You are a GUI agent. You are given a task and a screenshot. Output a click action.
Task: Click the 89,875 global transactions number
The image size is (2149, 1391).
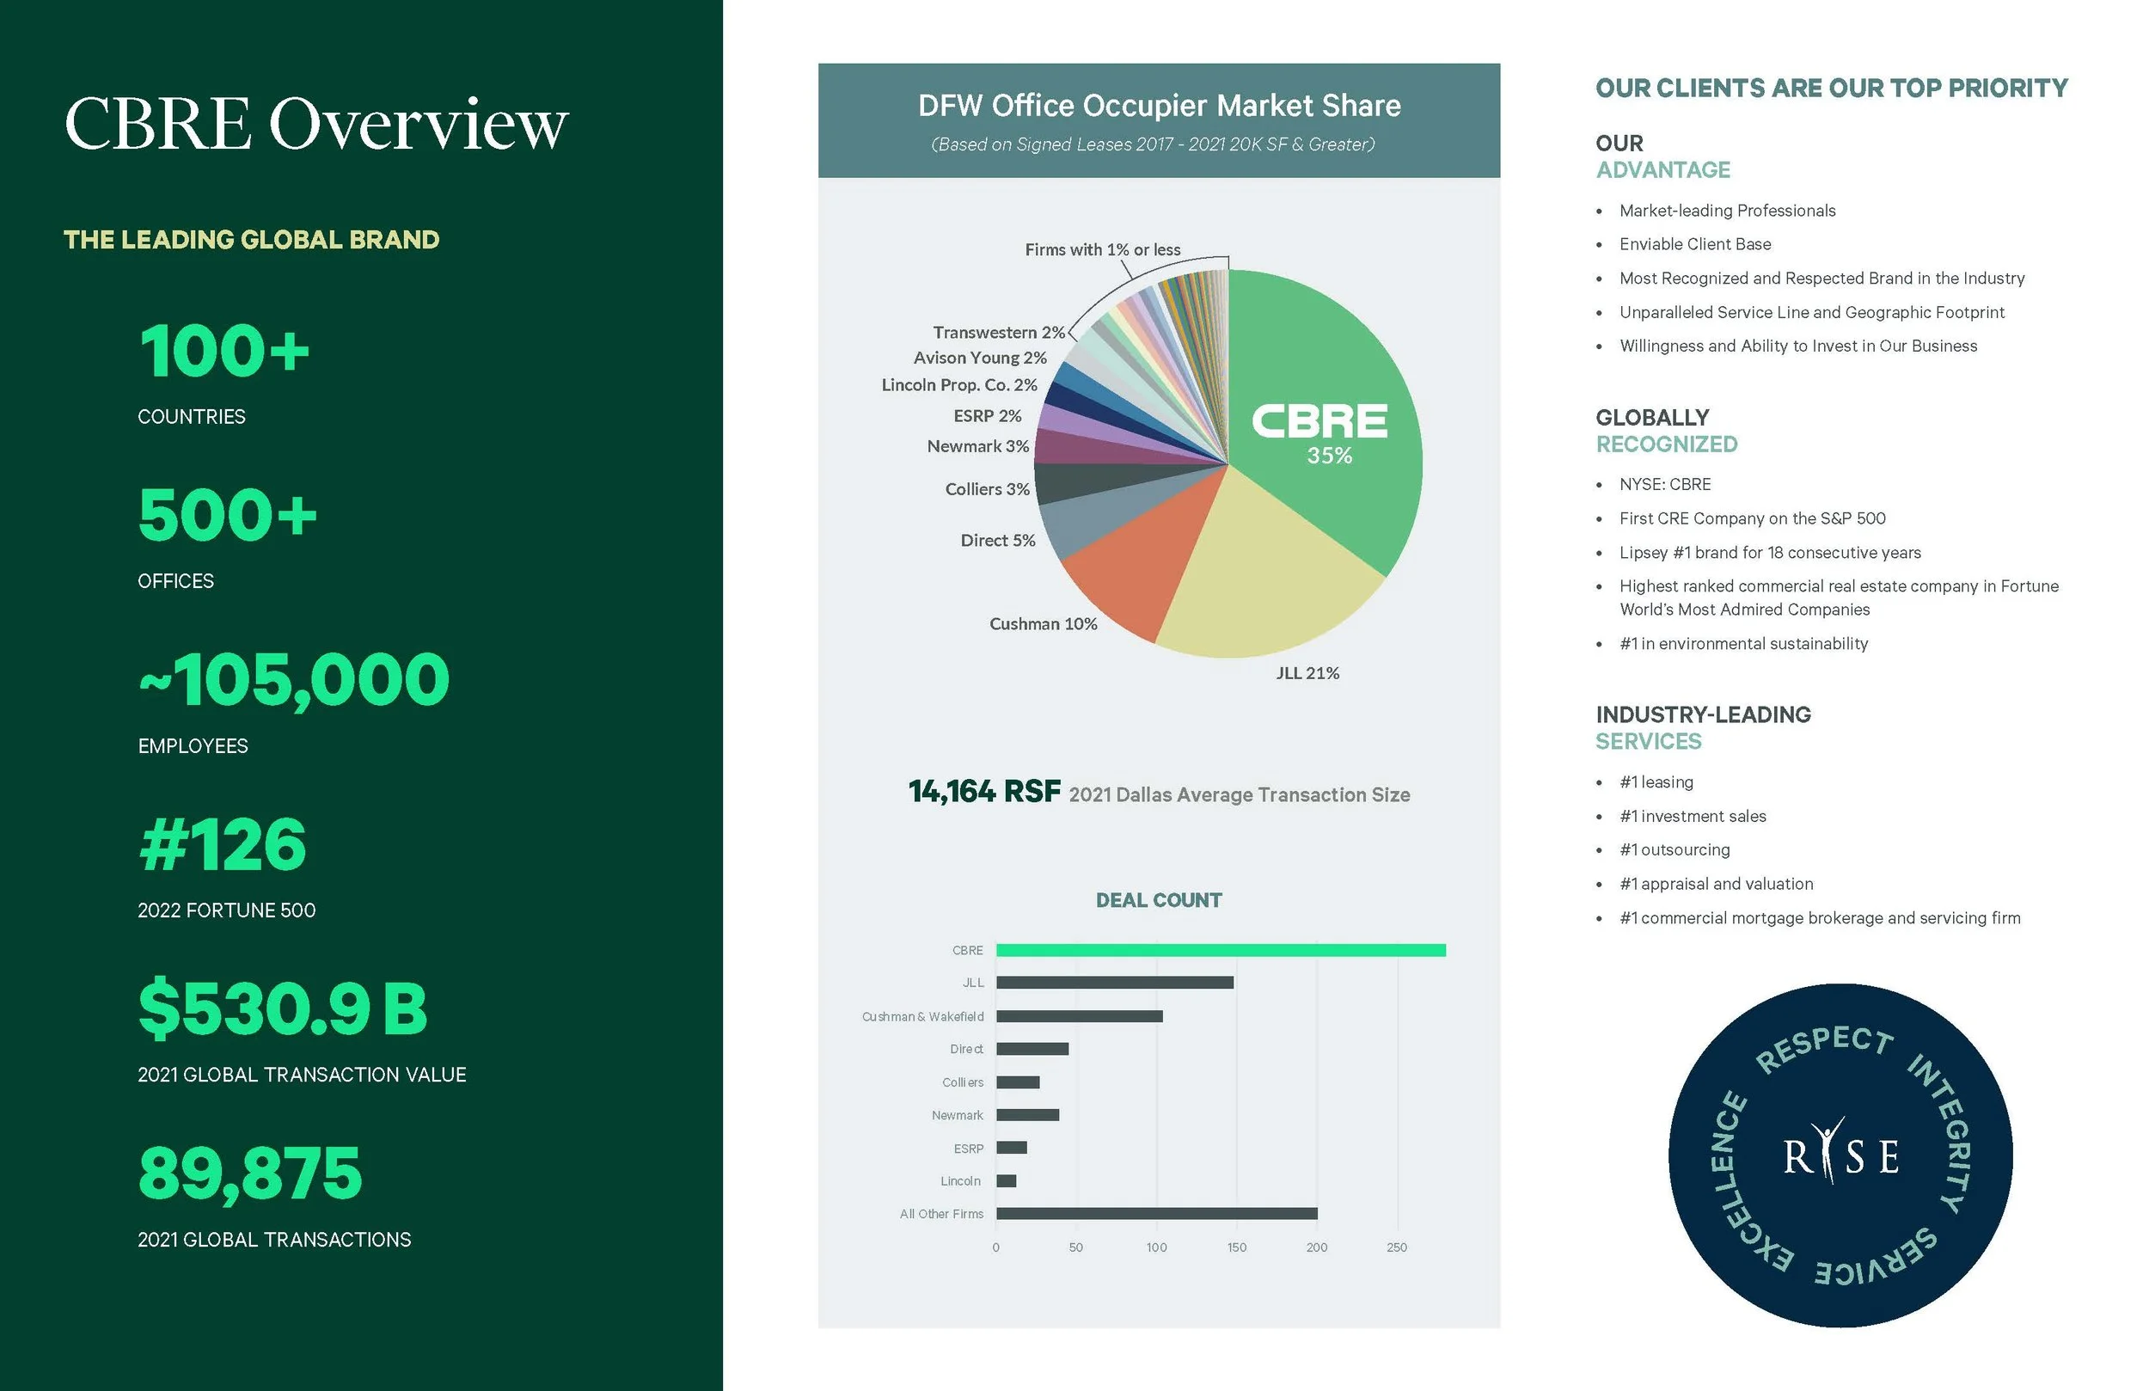(x=250, y=1173)
